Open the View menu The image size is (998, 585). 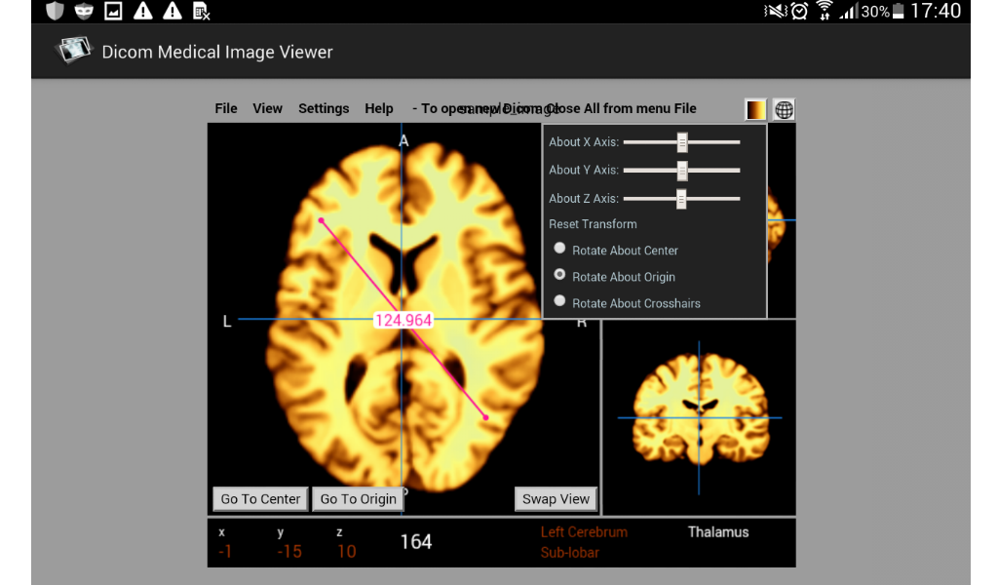(267, 108)
